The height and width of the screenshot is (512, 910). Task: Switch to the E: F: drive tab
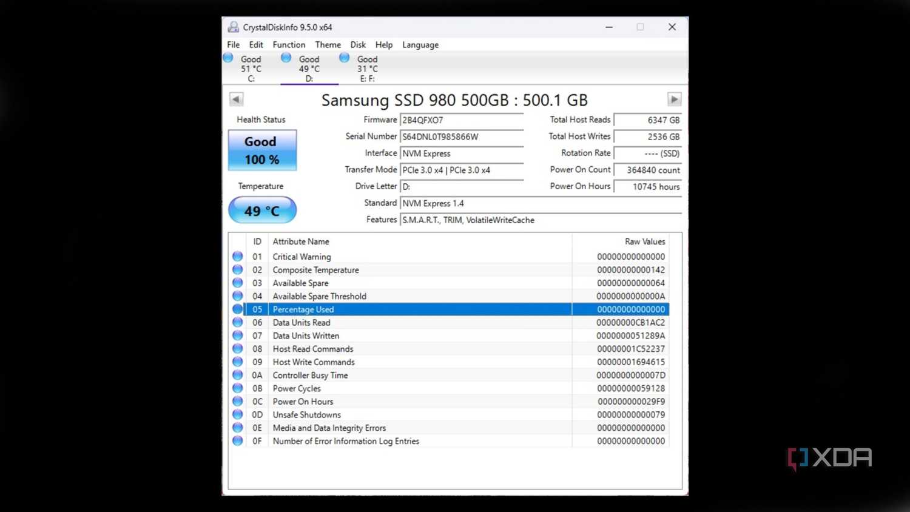point(366,69)
